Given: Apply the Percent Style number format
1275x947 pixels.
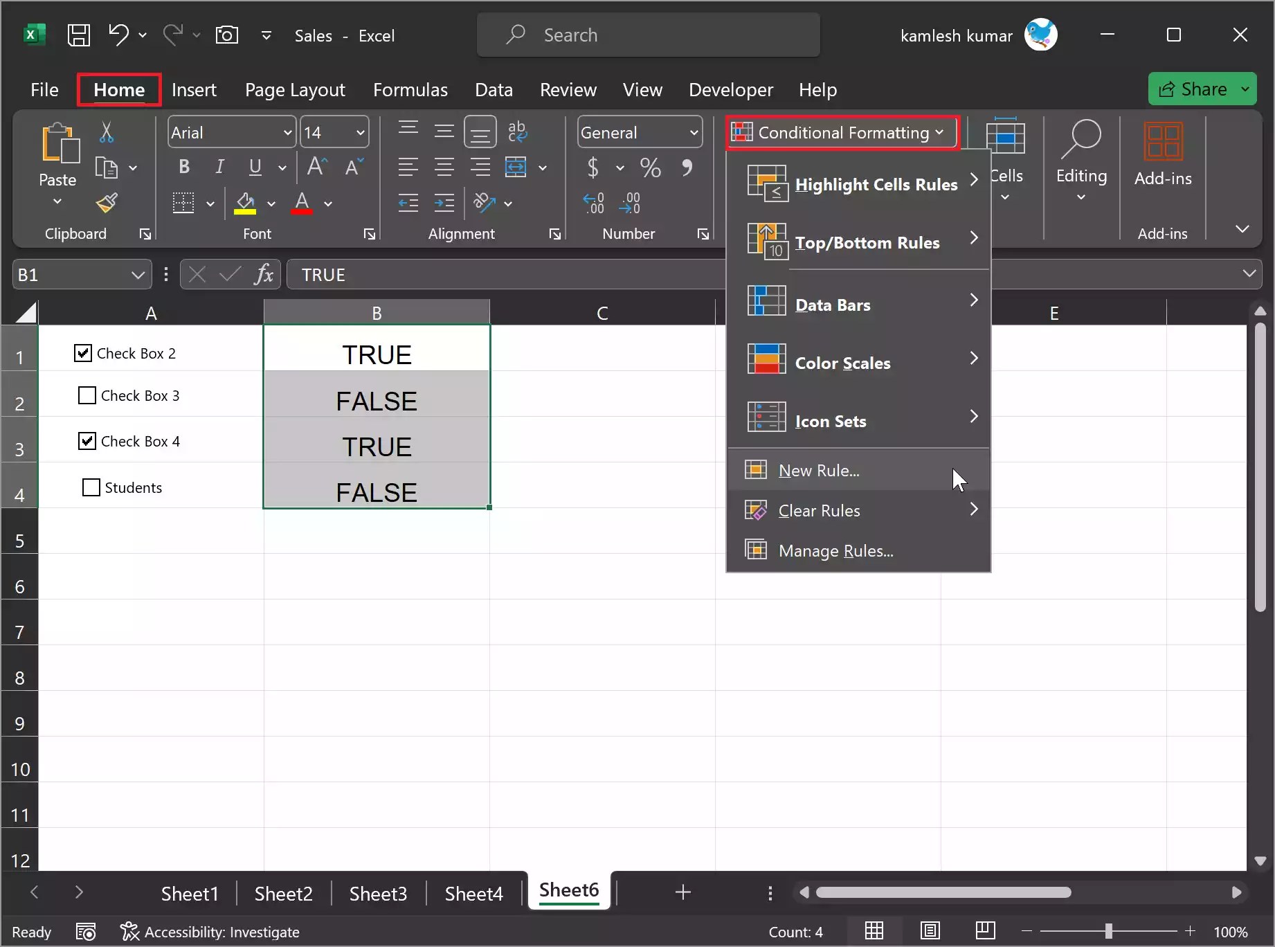Looking at the screenshot, I should (x=649, y=167).
